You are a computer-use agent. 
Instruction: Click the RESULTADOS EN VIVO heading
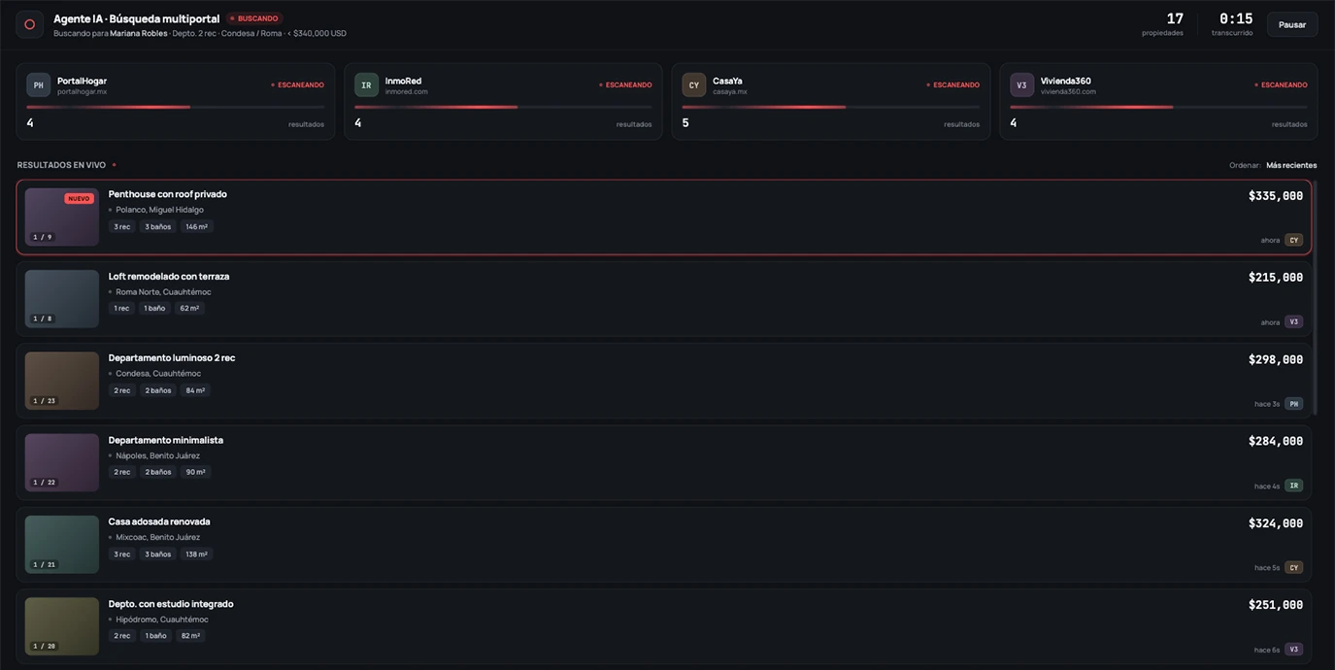pyautogui.click(x=61, y=165)
